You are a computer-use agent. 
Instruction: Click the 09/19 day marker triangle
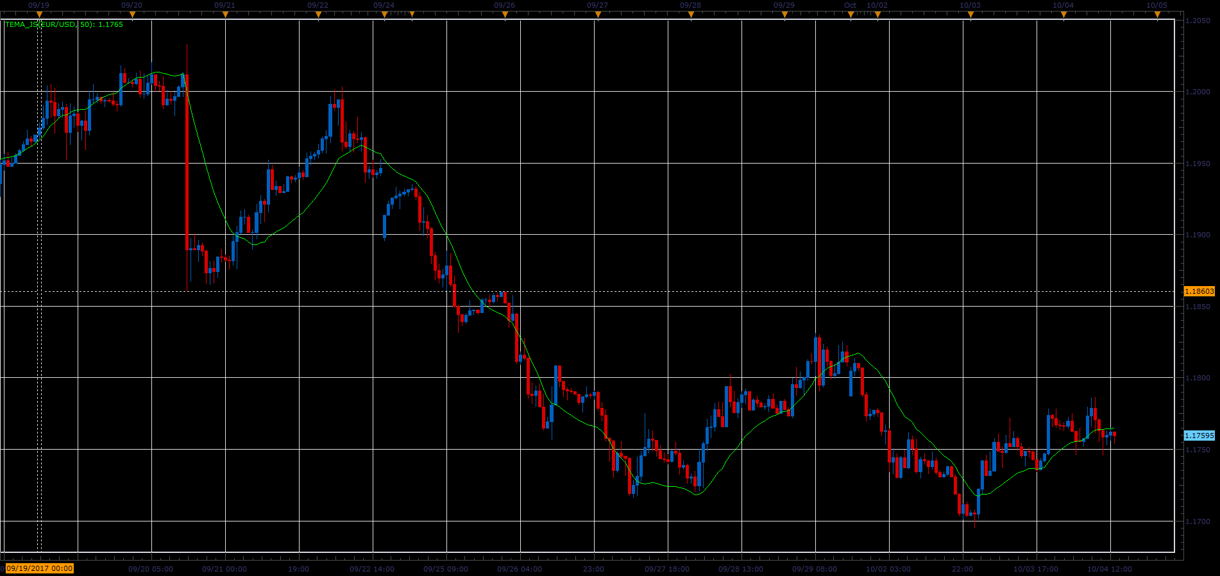[x=39, y=14]
